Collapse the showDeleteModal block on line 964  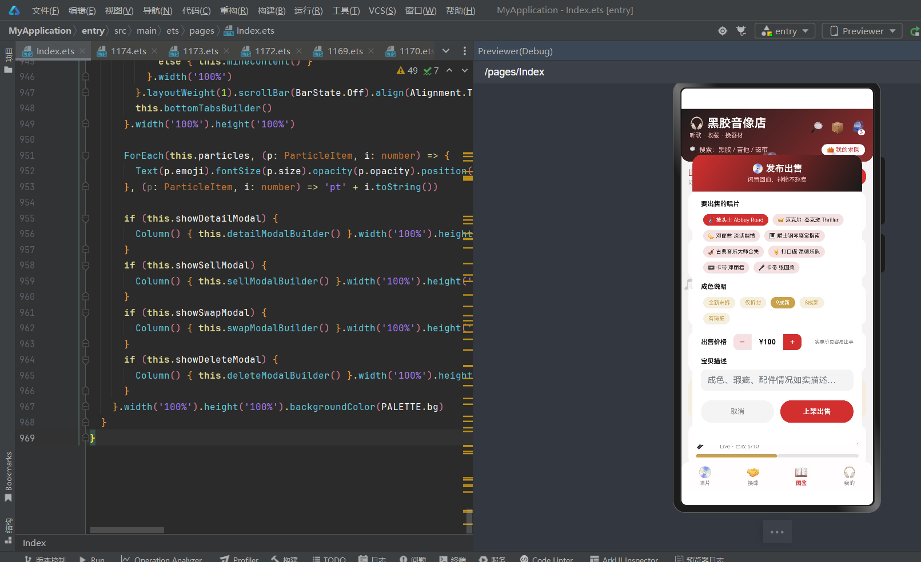85,359
